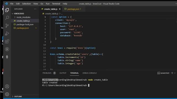This screenshot has width=177, height=99.
Task: Open the Edit menu
Action: tap(18, 4)
